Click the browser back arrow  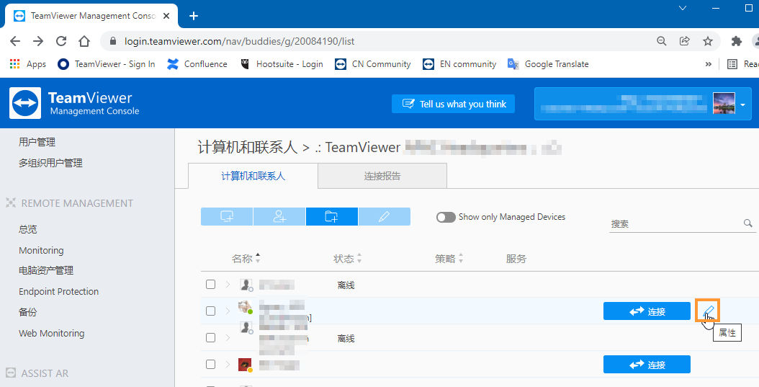pos(15,41)
